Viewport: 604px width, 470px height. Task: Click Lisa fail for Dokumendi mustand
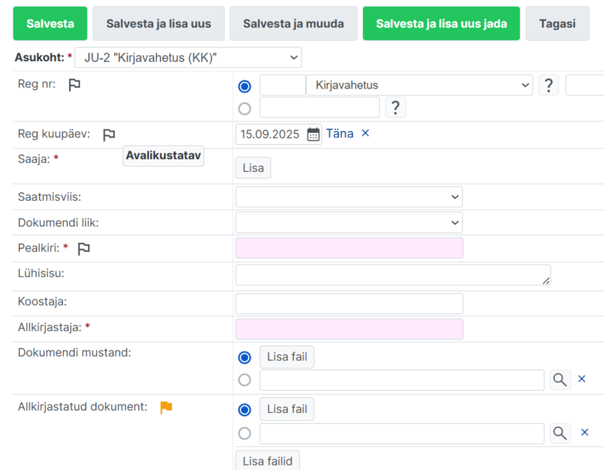tap(287, 357)
